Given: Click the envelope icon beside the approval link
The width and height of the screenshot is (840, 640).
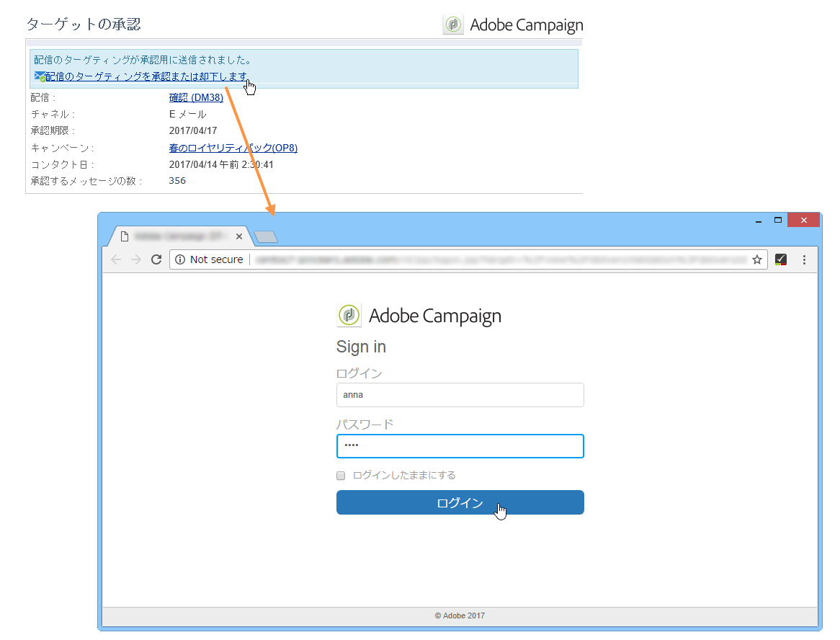Looking at the screenshot, I should tap(40, 76).
